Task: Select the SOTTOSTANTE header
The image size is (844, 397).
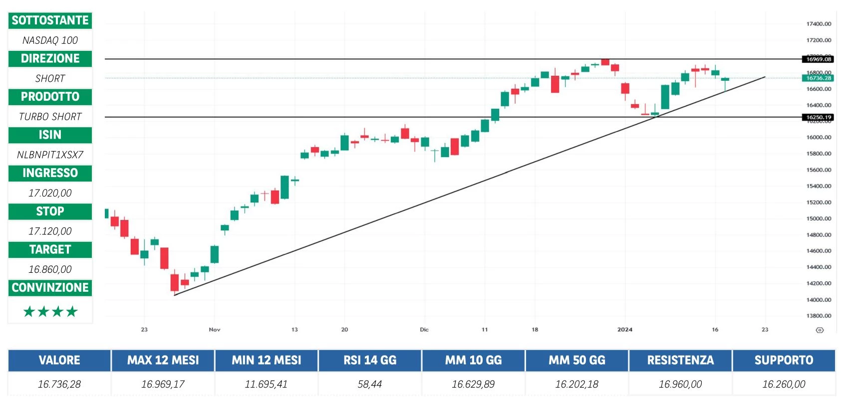Action: click(50, 20)
